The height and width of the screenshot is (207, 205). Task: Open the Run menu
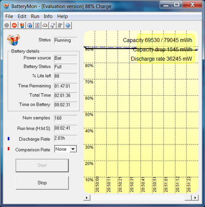pos(35,16)
